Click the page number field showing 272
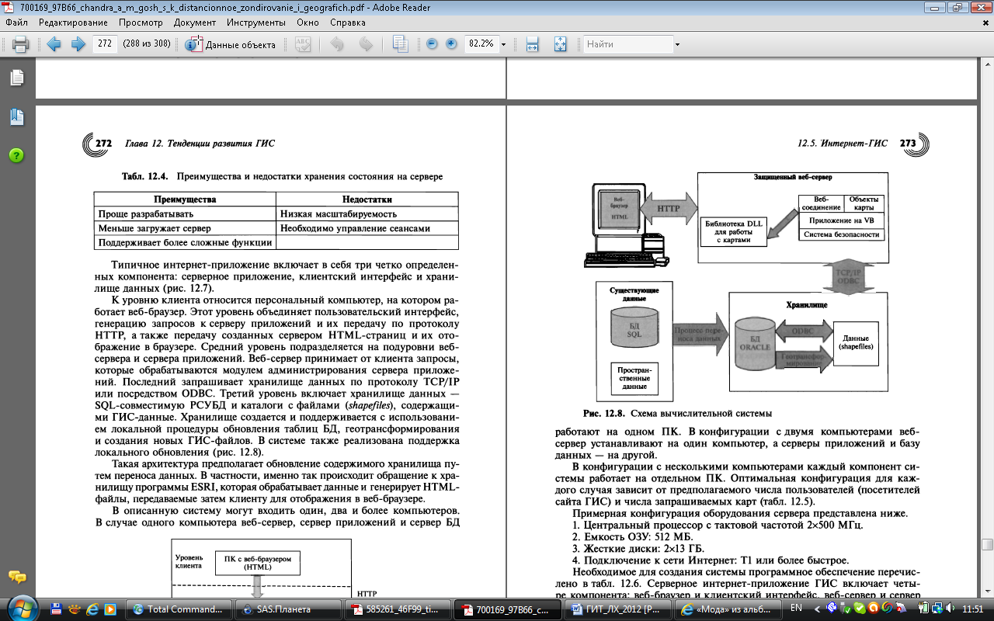The image size is (994, 621). pos(105,43)
